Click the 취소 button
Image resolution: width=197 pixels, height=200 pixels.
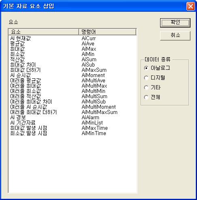175,36
